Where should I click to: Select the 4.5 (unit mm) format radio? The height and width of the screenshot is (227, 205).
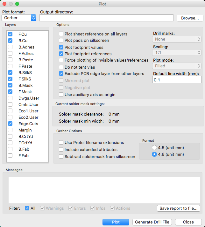[154, 148]
